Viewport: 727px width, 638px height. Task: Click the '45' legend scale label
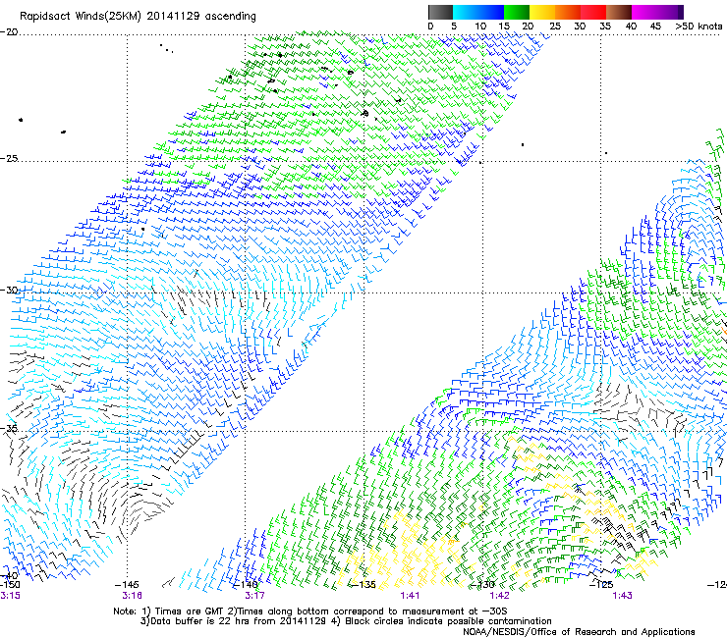click(655, 26)
